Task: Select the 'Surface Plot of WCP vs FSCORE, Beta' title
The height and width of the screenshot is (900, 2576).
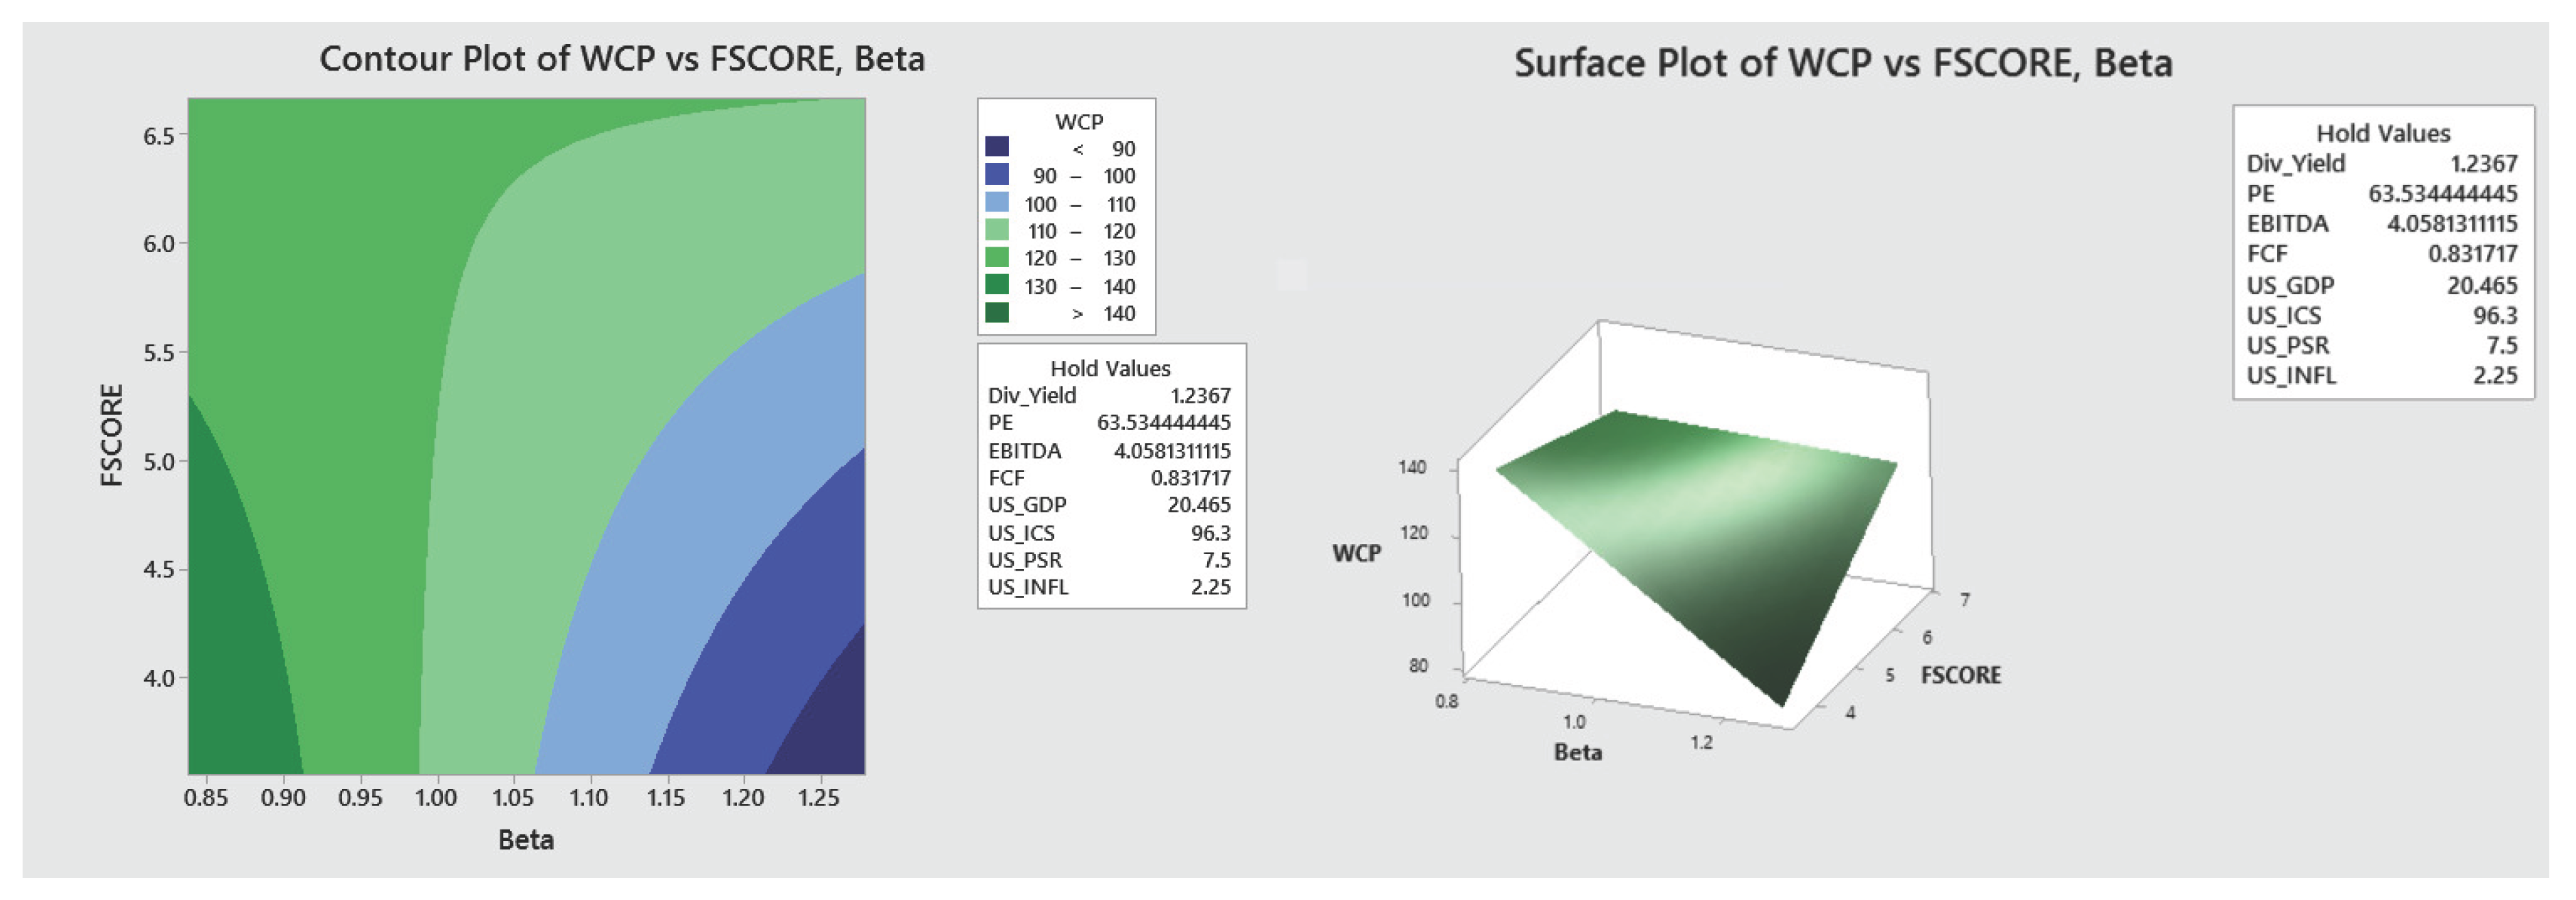Action: (x=1842, y=64)
